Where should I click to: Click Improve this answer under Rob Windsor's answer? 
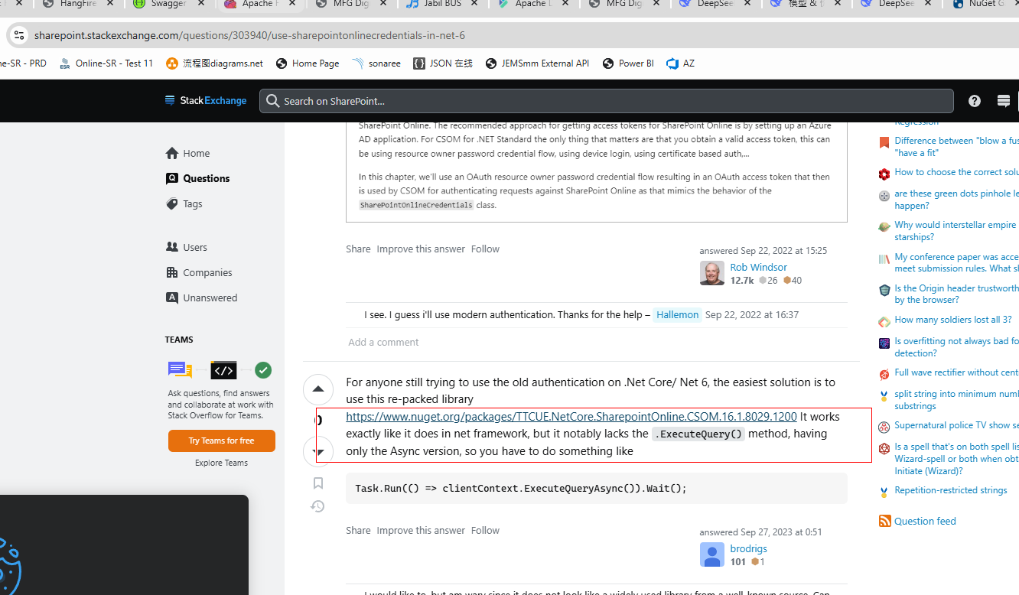421,249
